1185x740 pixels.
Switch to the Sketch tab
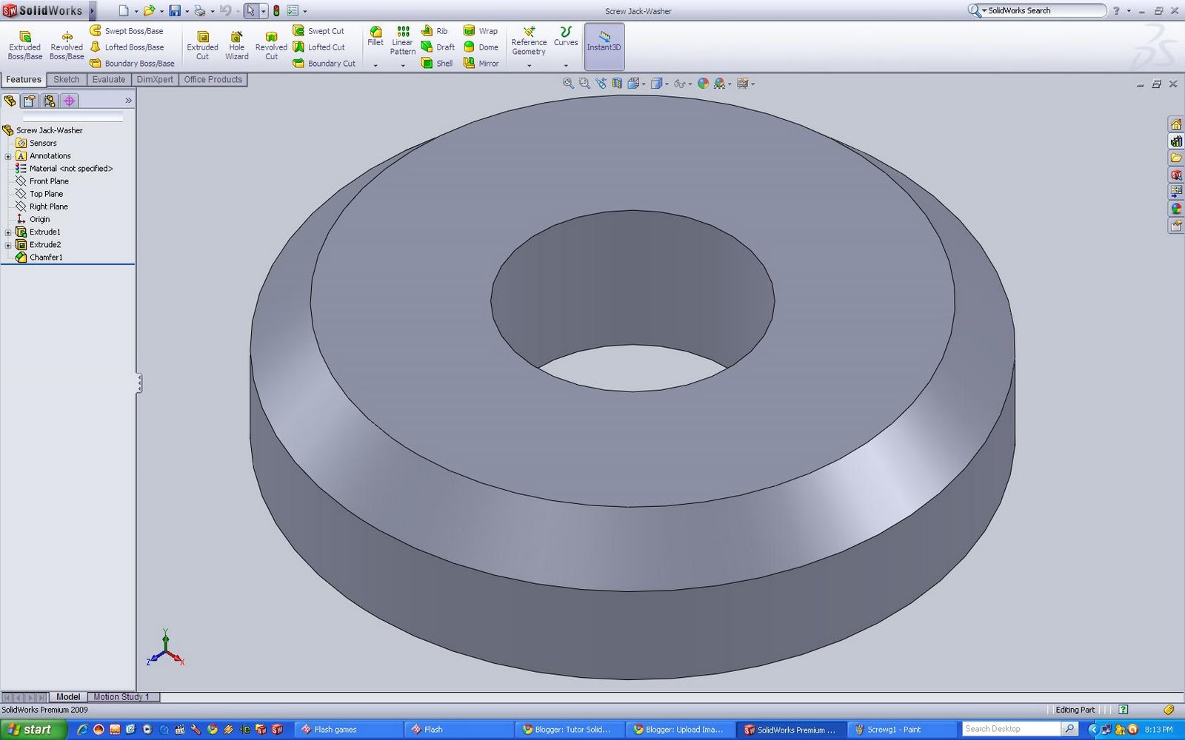point(66,79)
